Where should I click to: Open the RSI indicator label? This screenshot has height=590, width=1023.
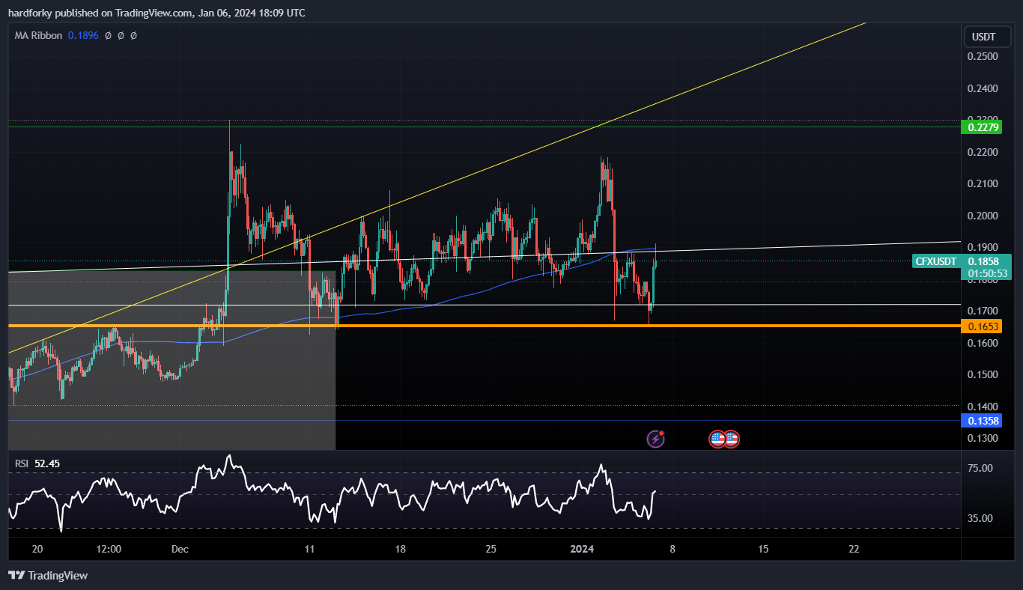(22, 463)
